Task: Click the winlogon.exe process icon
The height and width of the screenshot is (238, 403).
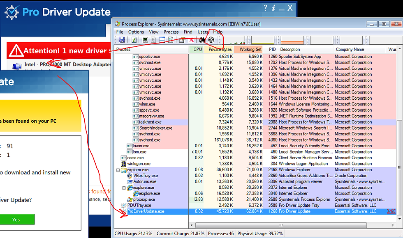Action: [x=124, y=164]
